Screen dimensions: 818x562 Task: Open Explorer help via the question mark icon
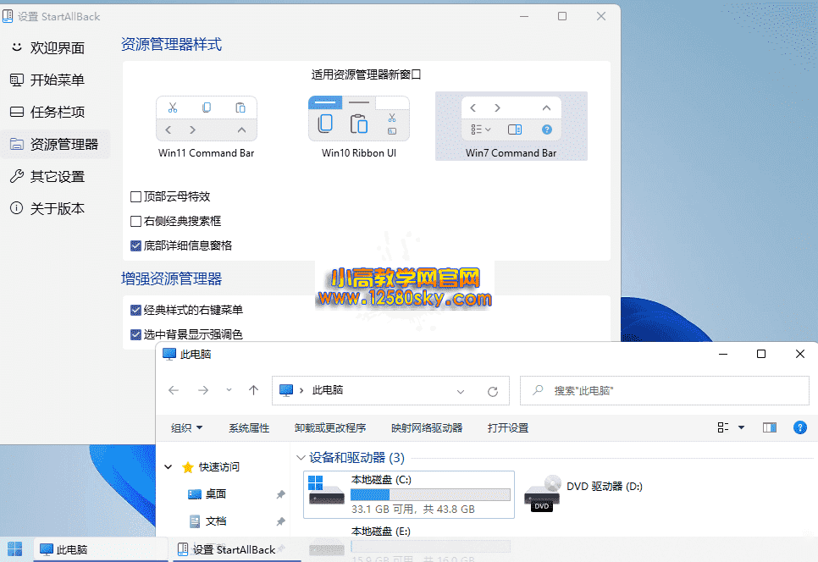[x=799, y=427]
